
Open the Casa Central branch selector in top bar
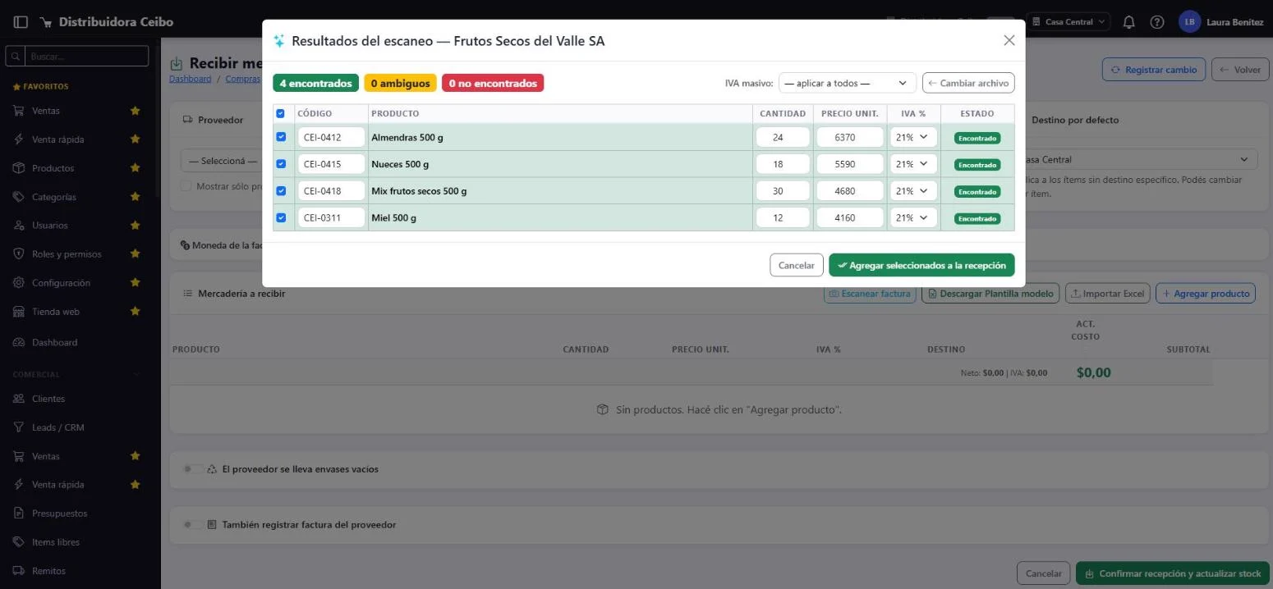pos(1069,22)
